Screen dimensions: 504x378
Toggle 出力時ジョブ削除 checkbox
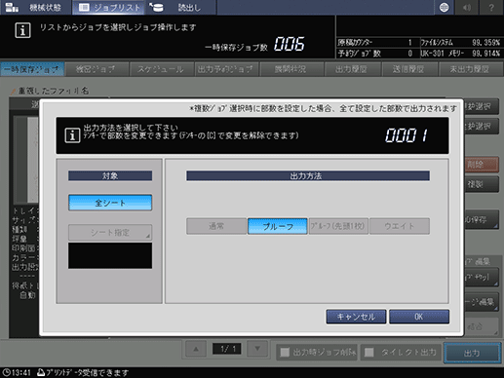[x=285, y=353]
